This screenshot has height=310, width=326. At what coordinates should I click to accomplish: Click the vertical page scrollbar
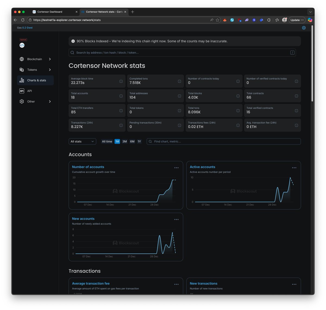click(313, 64)
